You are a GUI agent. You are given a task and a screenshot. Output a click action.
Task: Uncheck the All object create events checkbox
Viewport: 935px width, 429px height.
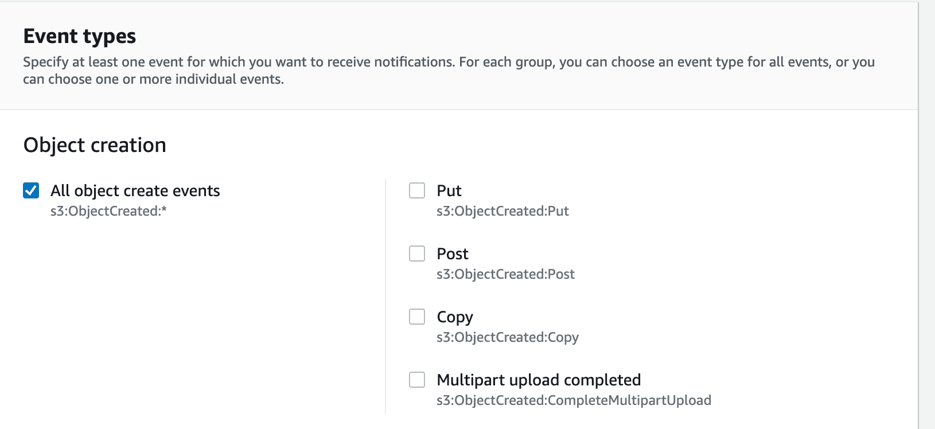(31, 190)
